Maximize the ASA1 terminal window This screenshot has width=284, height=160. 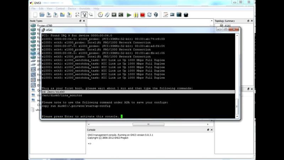[226, 29]
